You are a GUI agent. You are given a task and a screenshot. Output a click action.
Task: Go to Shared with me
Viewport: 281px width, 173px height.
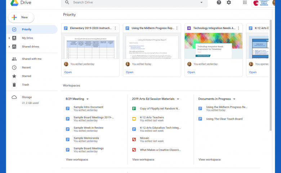click(31, 59)
